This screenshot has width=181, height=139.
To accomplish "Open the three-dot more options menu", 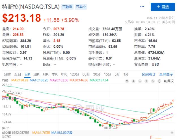I will 142,6.
